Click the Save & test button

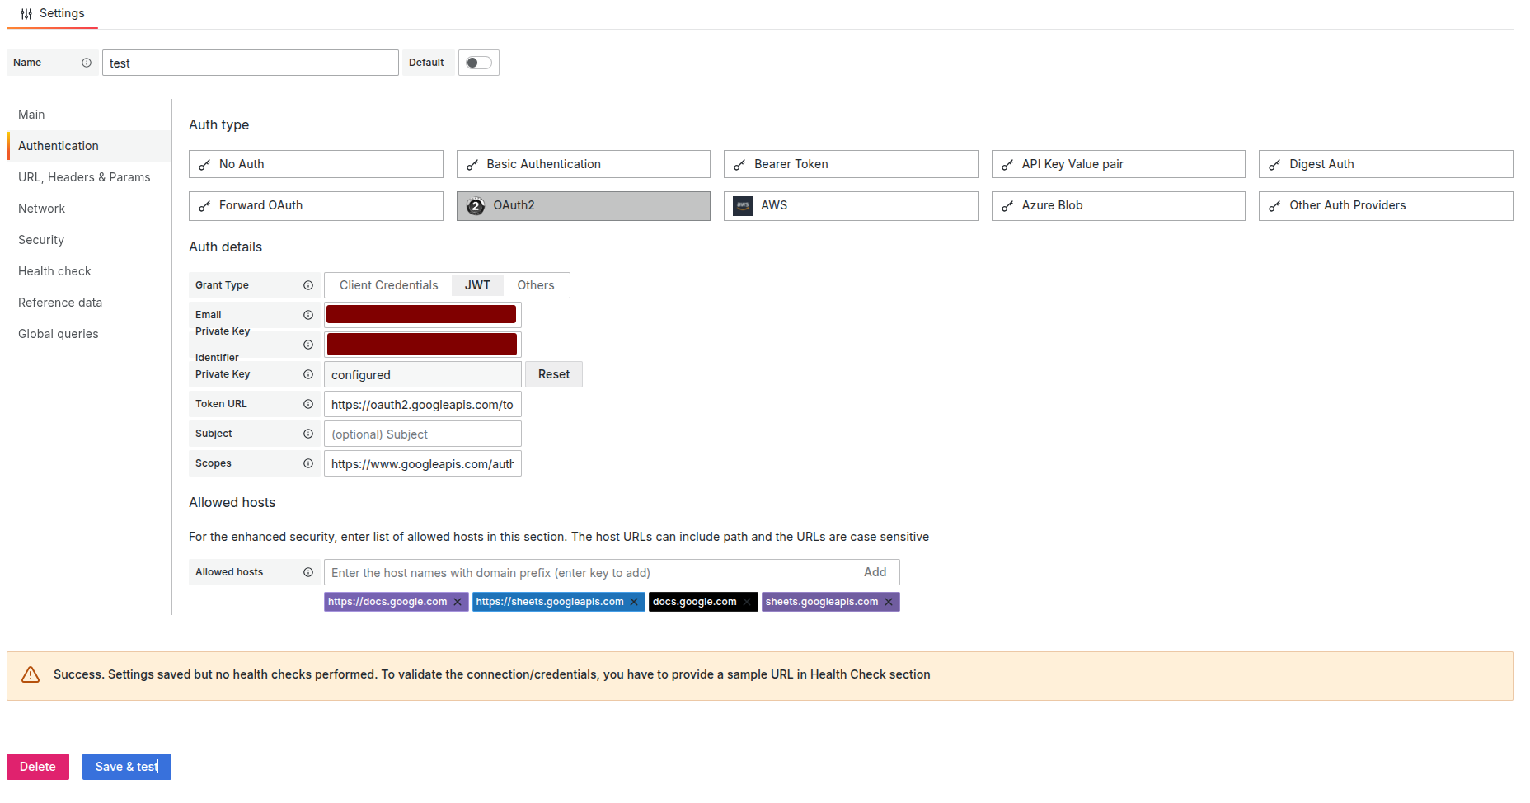tap(126, 766)
